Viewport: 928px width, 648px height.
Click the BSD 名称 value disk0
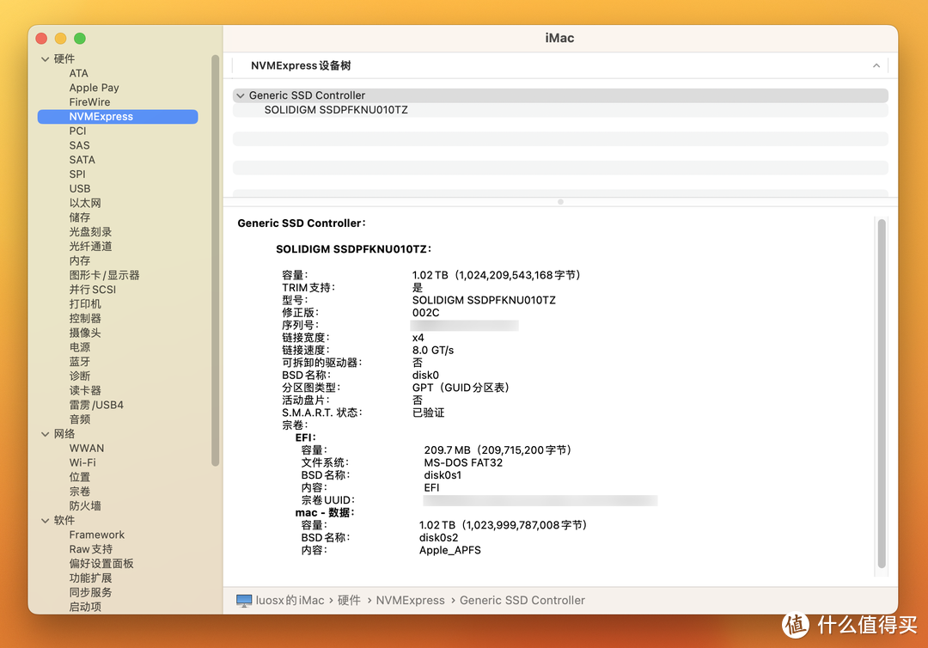tap(425, 376)
